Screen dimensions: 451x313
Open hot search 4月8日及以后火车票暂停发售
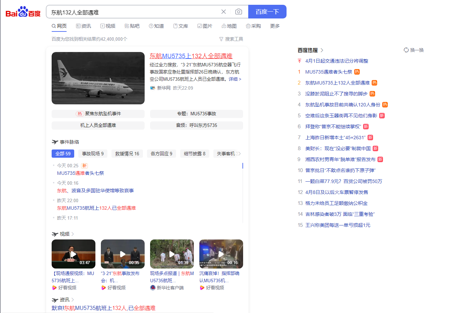337,192
